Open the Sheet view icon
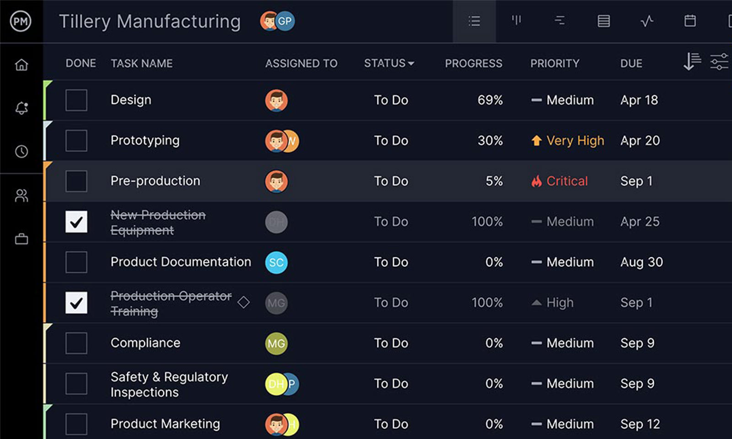Screen dimensions: 732x439 603,21
